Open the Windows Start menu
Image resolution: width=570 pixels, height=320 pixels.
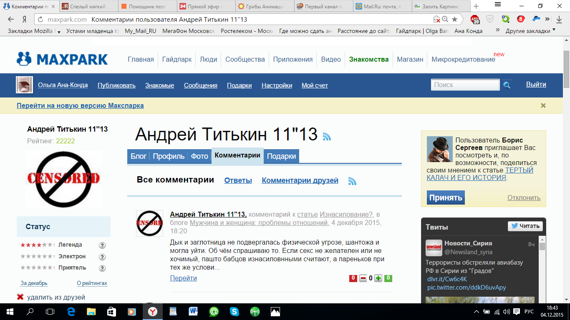click(10, 311)
